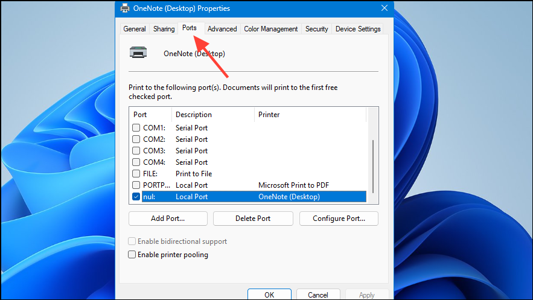Check the COM1: port checkbox
This screenshot has height=300, width=533.
[x=136, y=128]
